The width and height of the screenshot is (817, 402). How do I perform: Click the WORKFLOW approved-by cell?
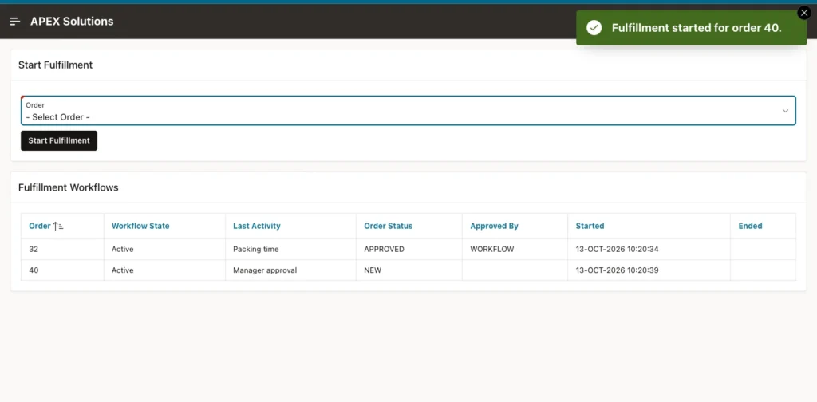click(515, 250)
